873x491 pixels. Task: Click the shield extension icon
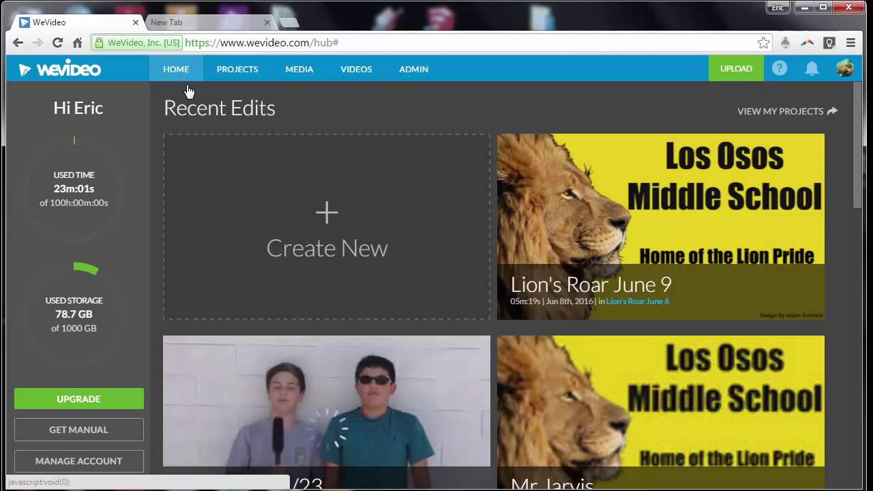point(829,42)
